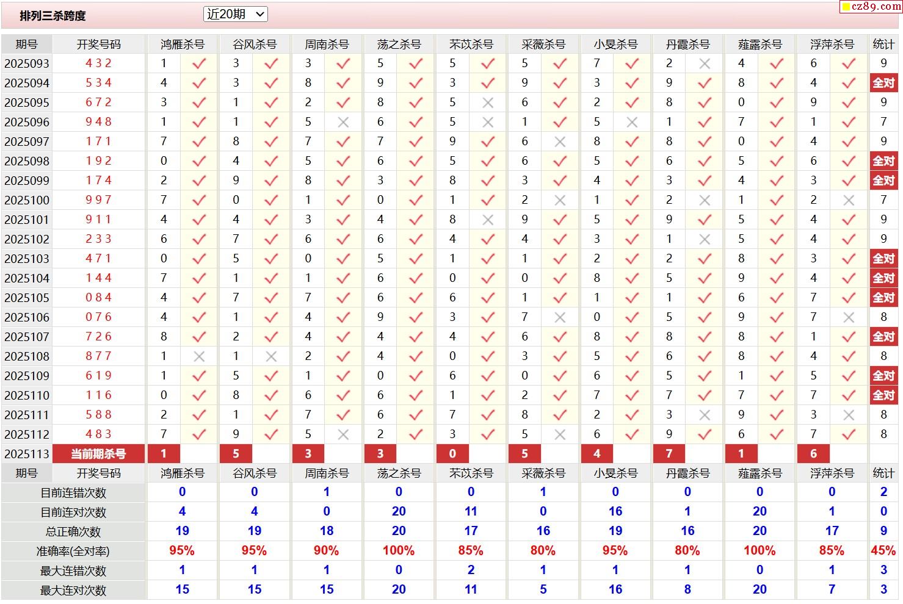Viewport: 903px width, 604px height.
Task: Click the gray X in 鸿雁杀号 for row 2025108
Action: [x=199, y=356]
